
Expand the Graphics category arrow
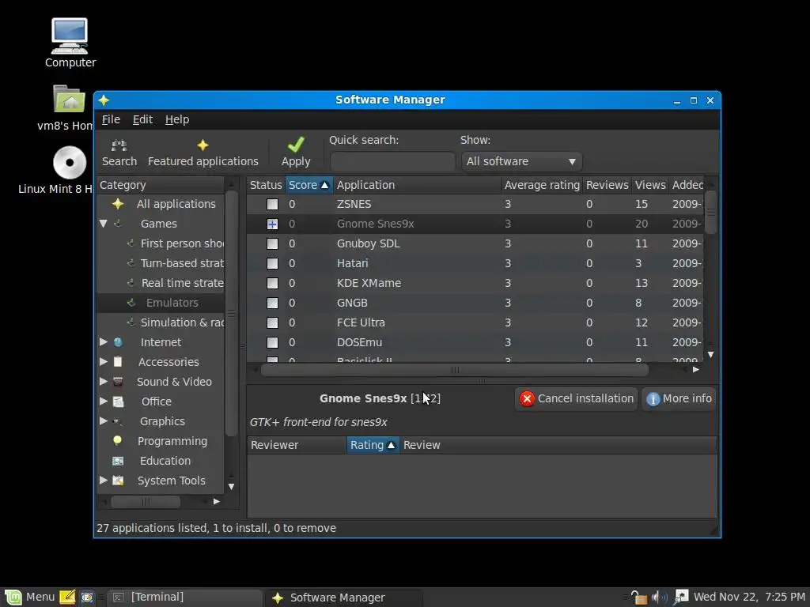click(x=104, y=420)
